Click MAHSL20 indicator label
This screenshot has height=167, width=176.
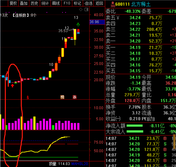pos(80,164)
